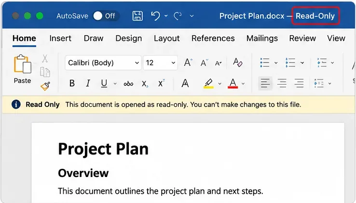The width and height of the screenshot is (356, 203).
Task: Select the Format Painter brush icon
Action: 45,86
